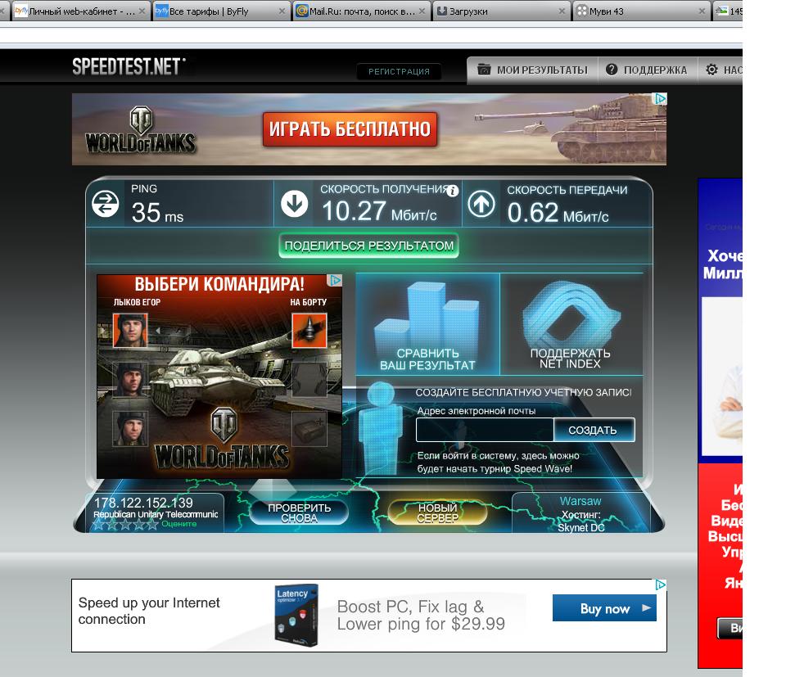The width and height of the screenshot is (786, 677).
Task: Click Новый сервер button
Action: click(437, 513)
